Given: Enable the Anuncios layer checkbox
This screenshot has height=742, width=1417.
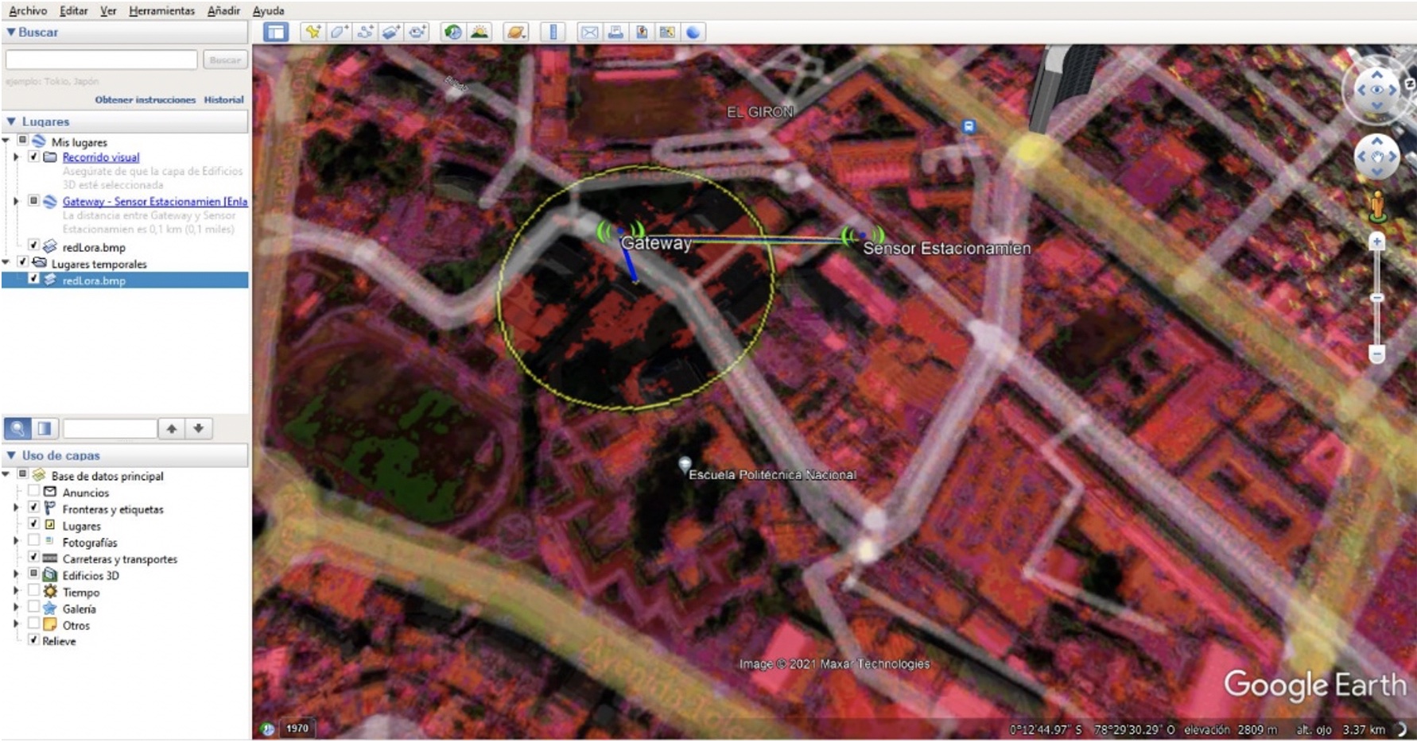Looking at the screenshot, I should point(33,491).
